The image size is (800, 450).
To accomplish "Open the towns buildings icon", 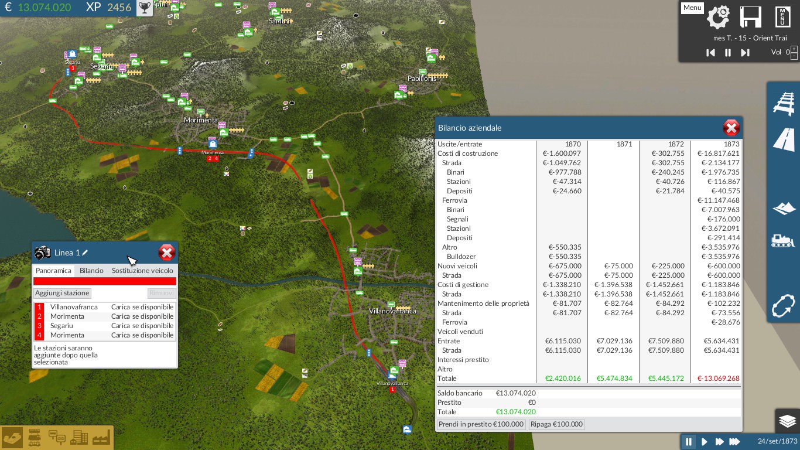I will click(x=79, y=437).
